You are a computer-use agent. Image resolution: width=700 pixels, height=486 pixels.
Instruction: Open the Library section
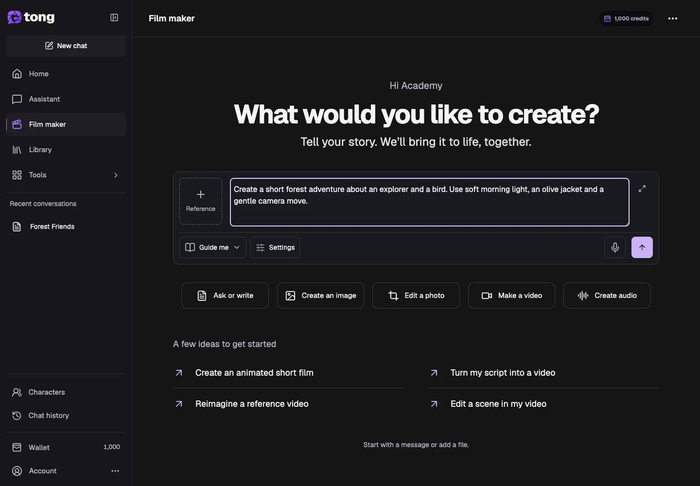click(66, 150)
